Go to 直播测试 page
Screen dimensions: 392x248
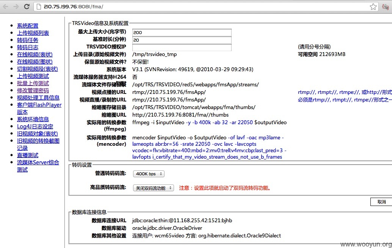(28, 155)
